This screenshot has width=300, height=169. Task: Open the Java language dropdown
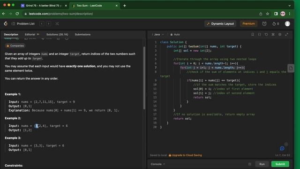(x=158, y=34)
